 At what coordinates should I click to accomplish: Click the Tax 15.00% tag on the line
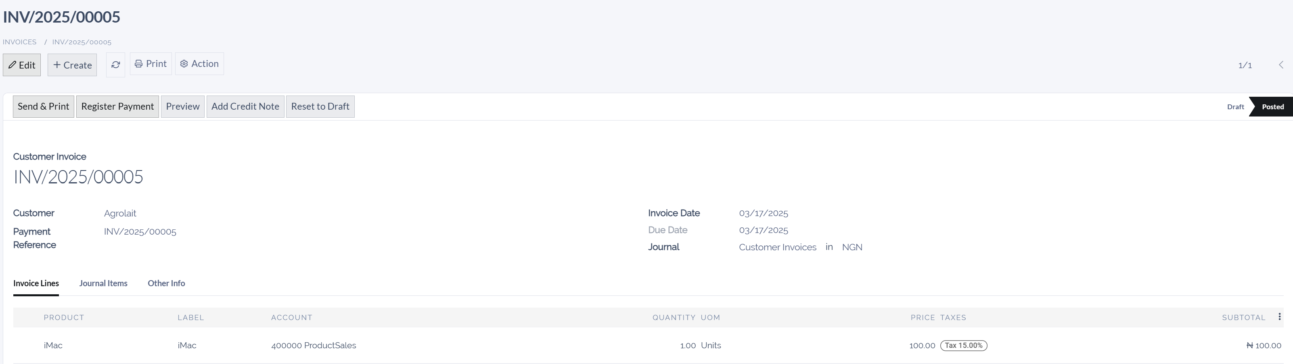[963, 345]
